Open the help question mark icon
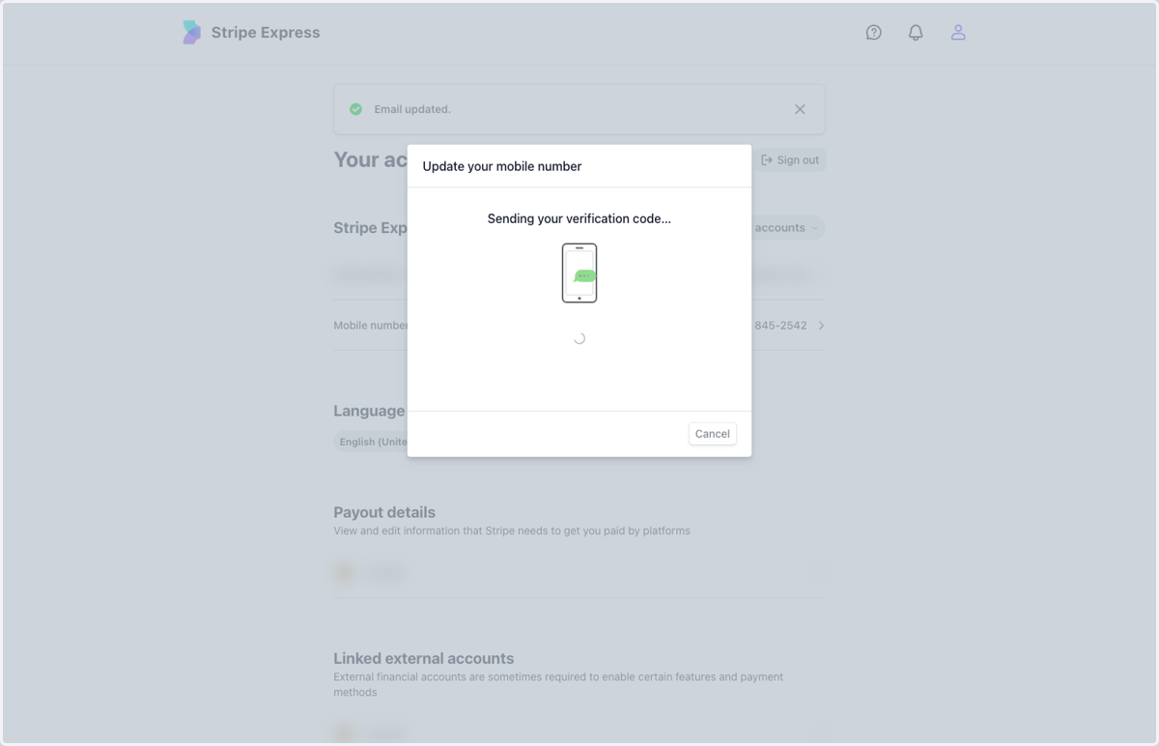1159x746 pixels. point(873,32)
